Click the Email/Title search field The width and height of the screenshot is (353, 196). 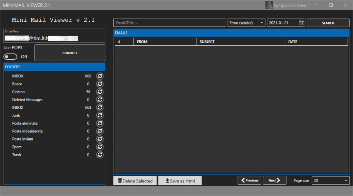pos(170,23)
